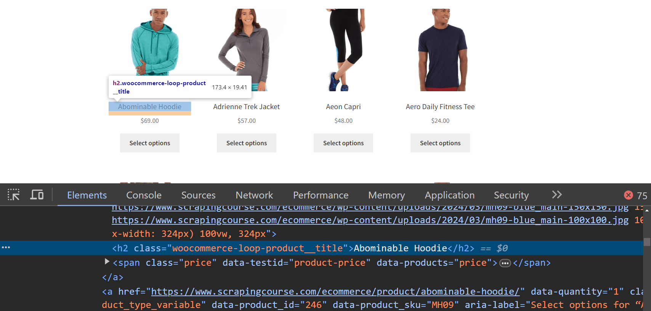This screenshot has height=311, width=651.
Task: Select options for Aeon Capri
Action: coord(343,143)
